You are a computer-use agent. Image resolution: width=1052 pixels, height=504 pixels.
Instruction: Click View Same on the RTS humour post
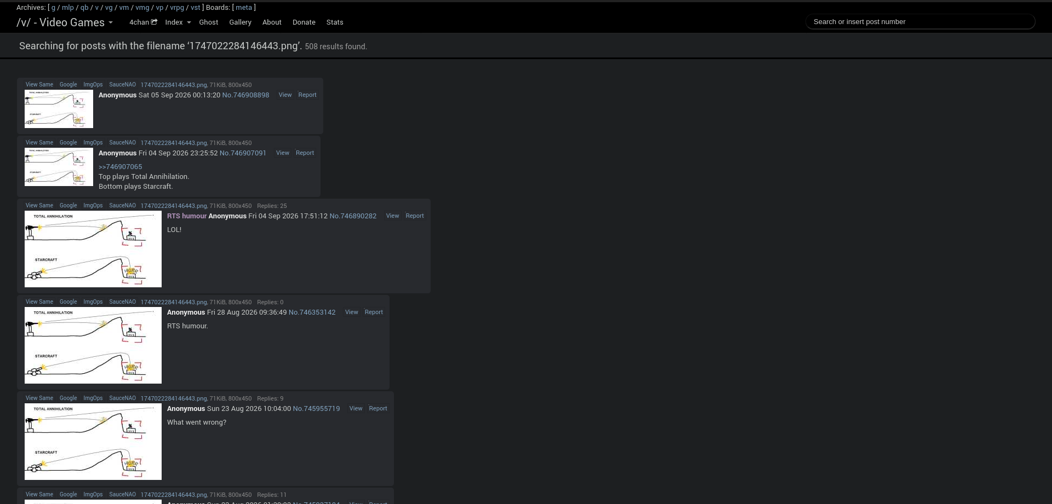39,205
